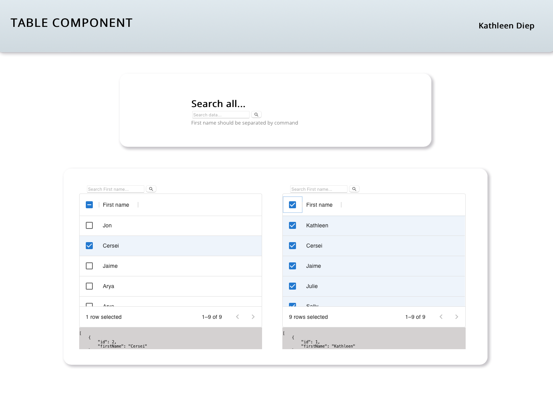The height and width of the screenshot is (399, 553).
Task: Sort by First name in left table
Action: pyautogui.click(x=116, y=205)
